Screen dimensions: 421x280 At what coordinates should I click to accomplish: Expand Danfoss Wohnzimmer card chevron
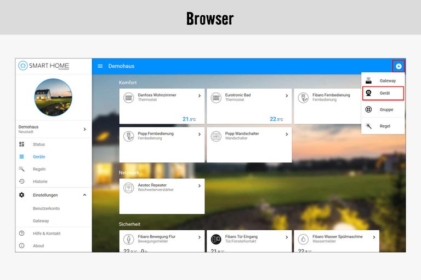tap(199, 96)
